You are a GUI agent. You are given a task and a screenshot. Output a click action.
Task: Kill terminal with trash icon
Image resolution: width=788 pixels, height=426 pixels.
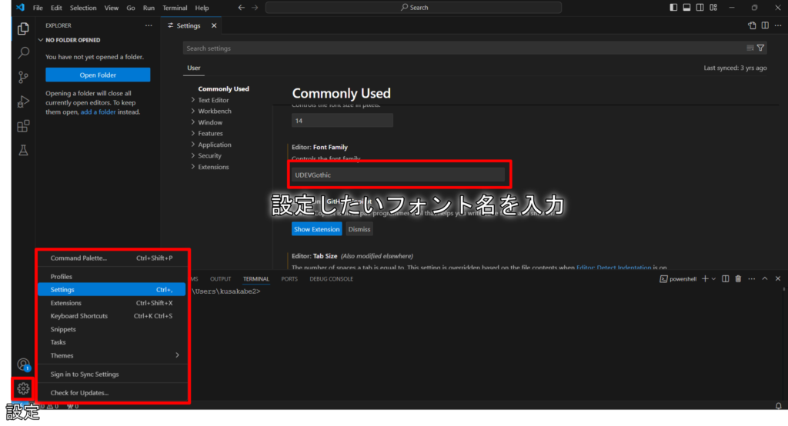[738, 279]
